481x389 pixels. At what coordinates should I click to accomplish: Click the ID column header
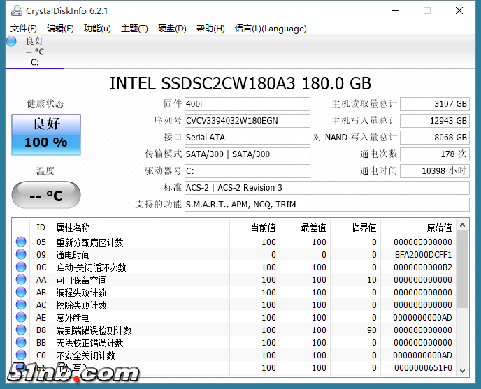[41, 228]
